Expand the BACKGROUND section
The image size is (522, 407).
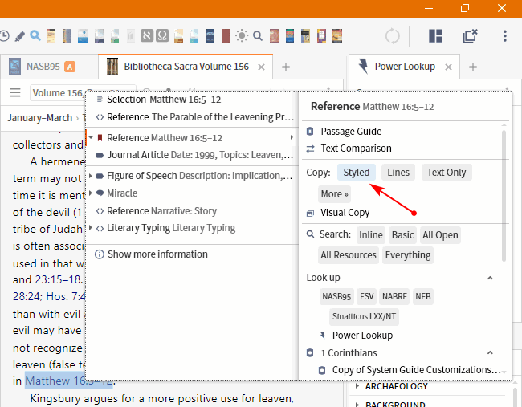coord(357,405)
